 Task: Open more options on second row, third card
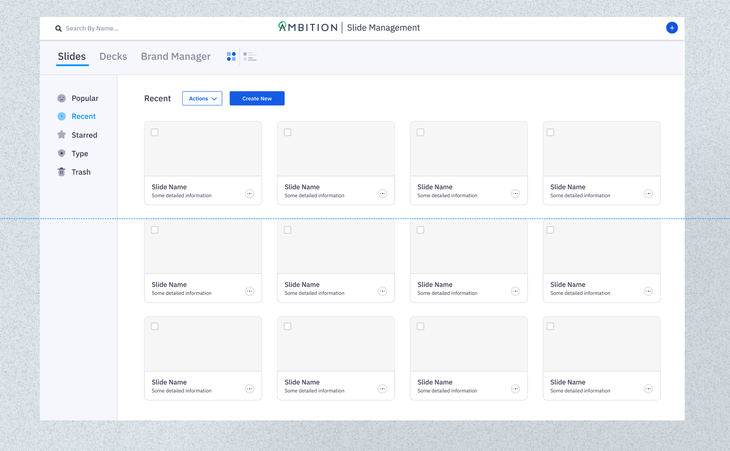(x=515, y=291)
